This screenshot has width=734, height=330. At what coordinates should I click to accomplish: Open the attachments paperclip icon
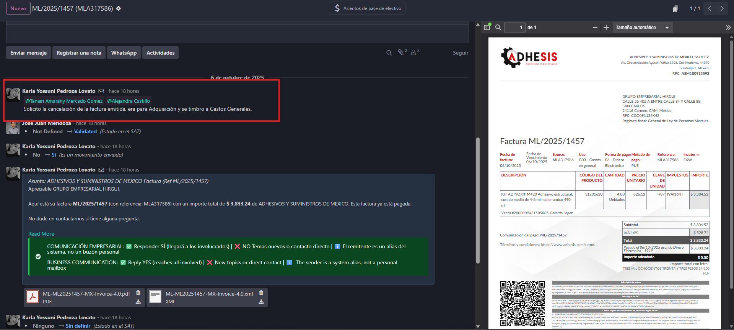coord(400,52)
